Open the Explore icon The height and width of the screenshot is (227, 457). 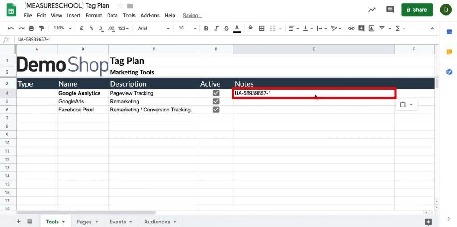click(428, 222)
